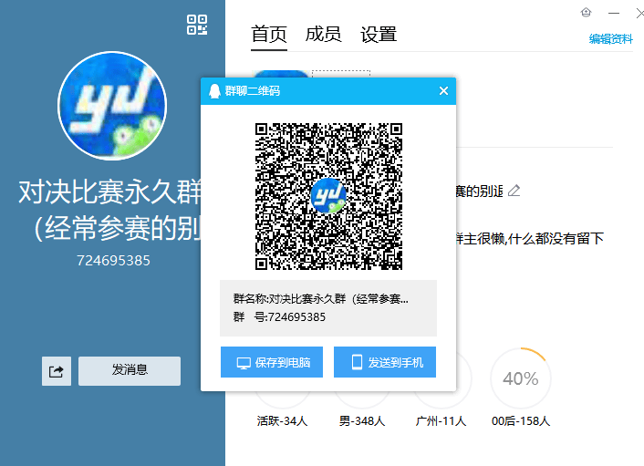Click the 男-348人 label
Viewport: 644px width, 466px height.
pyautogui.click(x=362, y=420)
